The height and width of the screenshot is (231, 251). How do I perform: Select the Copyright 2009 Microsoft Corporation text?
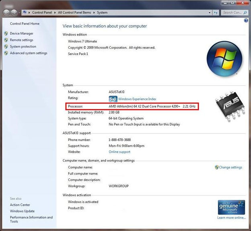pyautogui.click(x=111, y=48)
